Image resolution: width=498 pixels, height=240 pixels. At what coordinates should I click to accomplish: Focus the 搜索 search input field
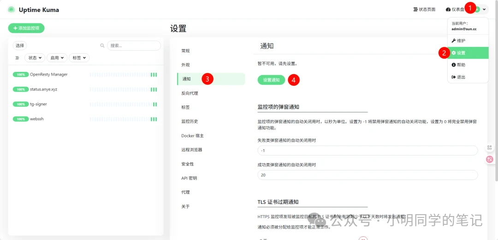point(134,46)
